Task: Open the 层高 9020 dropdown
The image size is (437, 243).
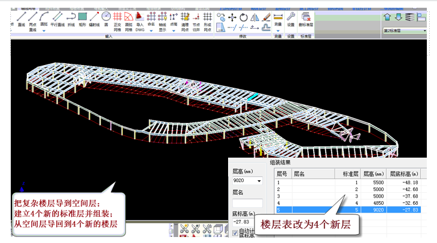Action: point(259,181)
